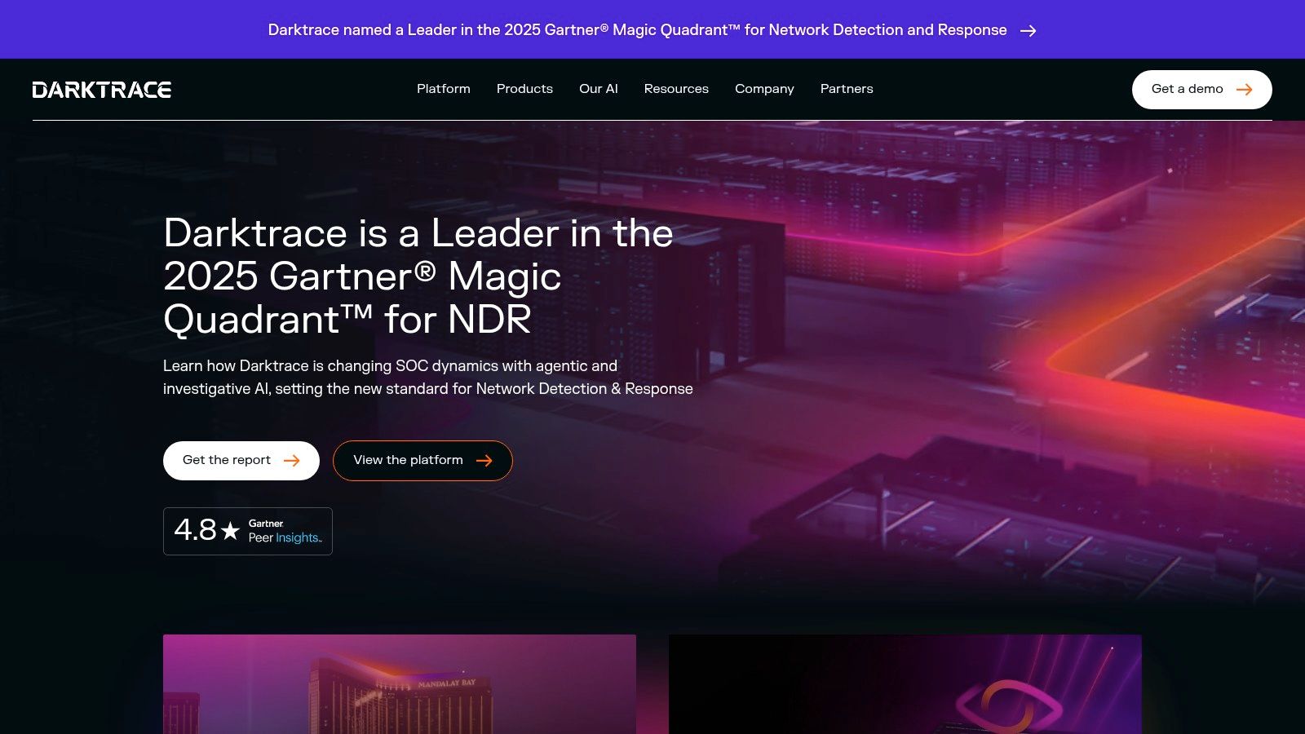Image resolution: width=1305 pixels, height=734 pixels.
Task: Click the 'Learn how Darktrace is changing SOC' paragraph
Action: click(x=428, y=378)
